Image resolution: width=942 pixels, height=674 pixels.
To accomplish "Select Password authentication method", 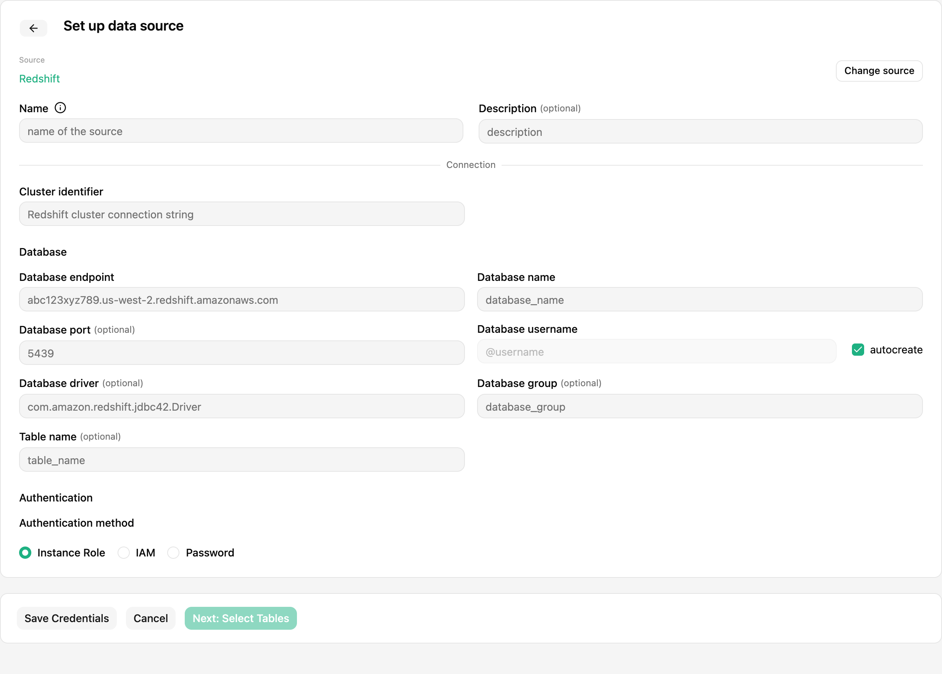I will click(173, 552).
